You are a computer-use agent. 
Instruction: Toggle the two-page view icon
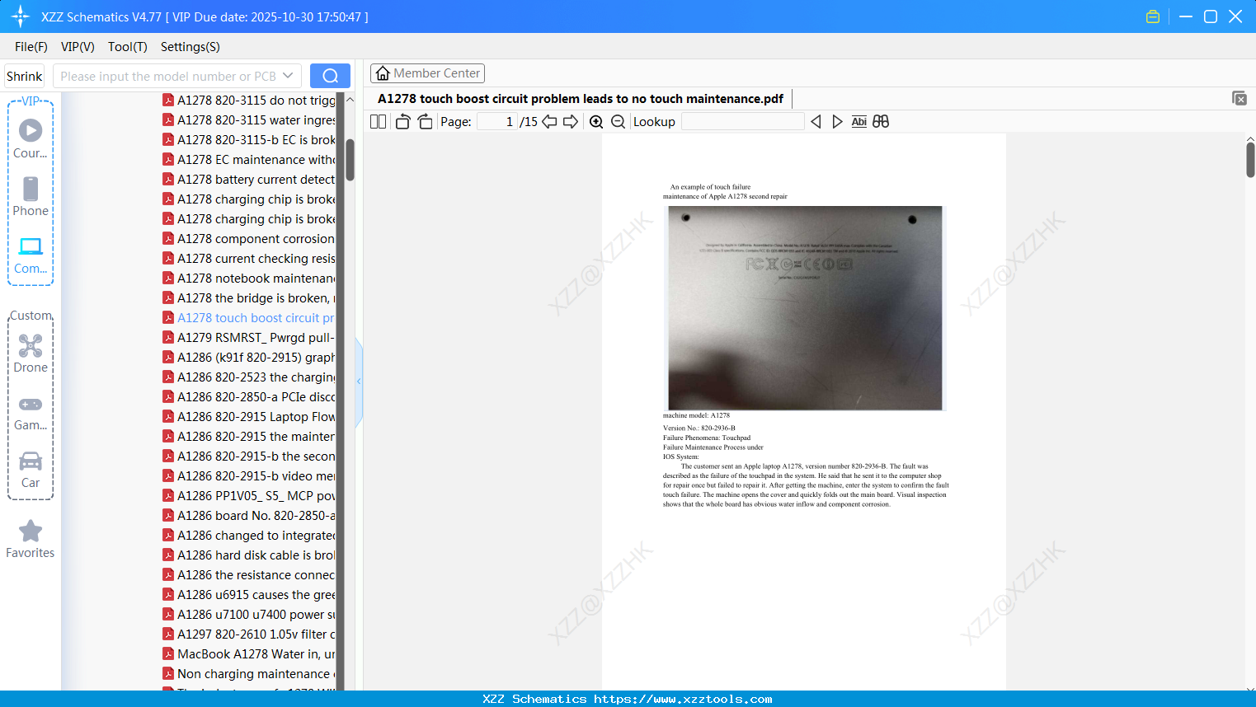(x=378, y=122)
